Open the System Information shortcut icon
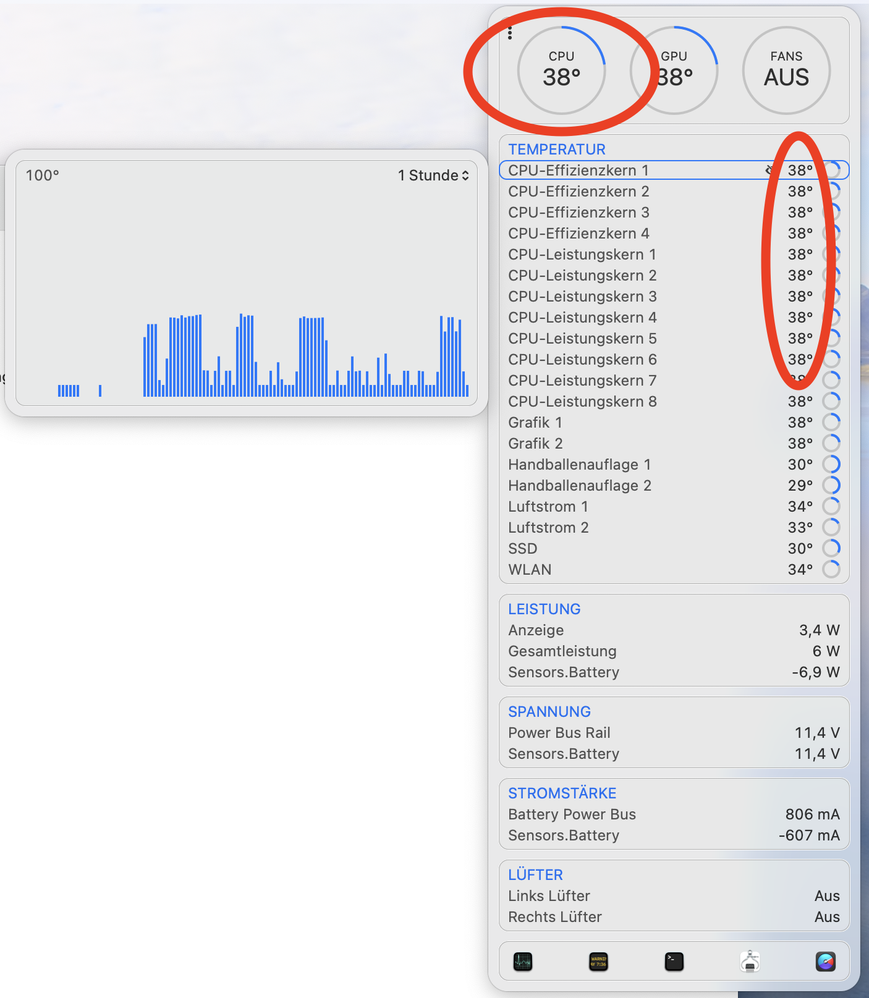This screenshot has height=998, width=869. click(750, 962)
